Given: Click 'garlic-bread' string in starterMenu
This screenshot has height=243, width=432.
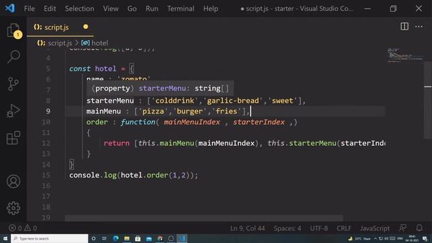Looking at the screenshot, I should [233, 101].
